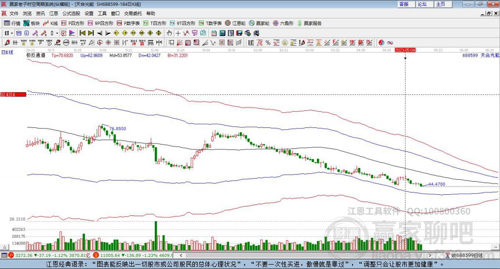Image resolution: width=500 pixels, height=269 pixels.
Task: Jump to first bar with skip-to-start arrow
Action: (x=82, y=33)
